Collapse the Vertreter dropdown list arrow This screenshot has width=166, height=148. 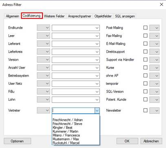(x=97, y=110)
